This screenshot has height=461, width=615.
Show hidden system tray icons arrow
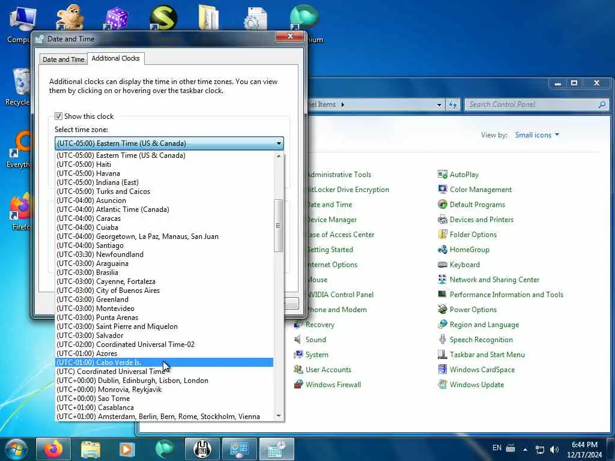525,450
